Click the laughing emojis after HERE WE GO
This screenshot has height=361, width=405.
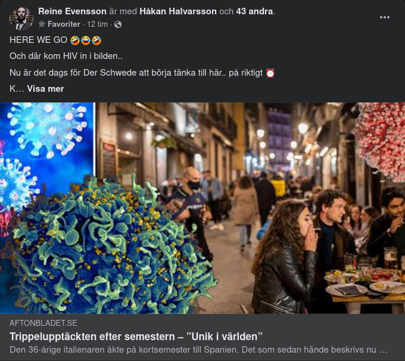tap(86, 41)
